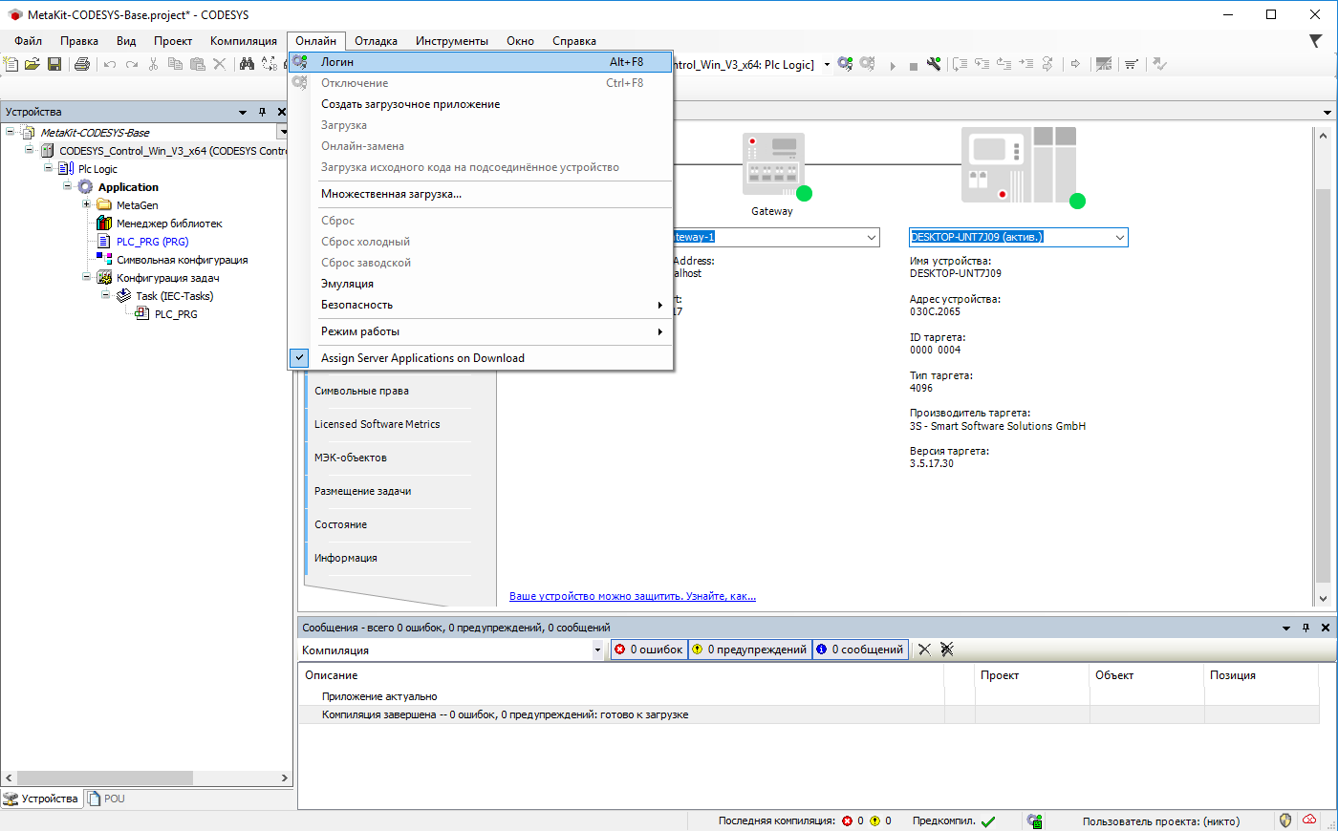
Task: Toggle the warnings filter button
Action: [x=750, y=650]
